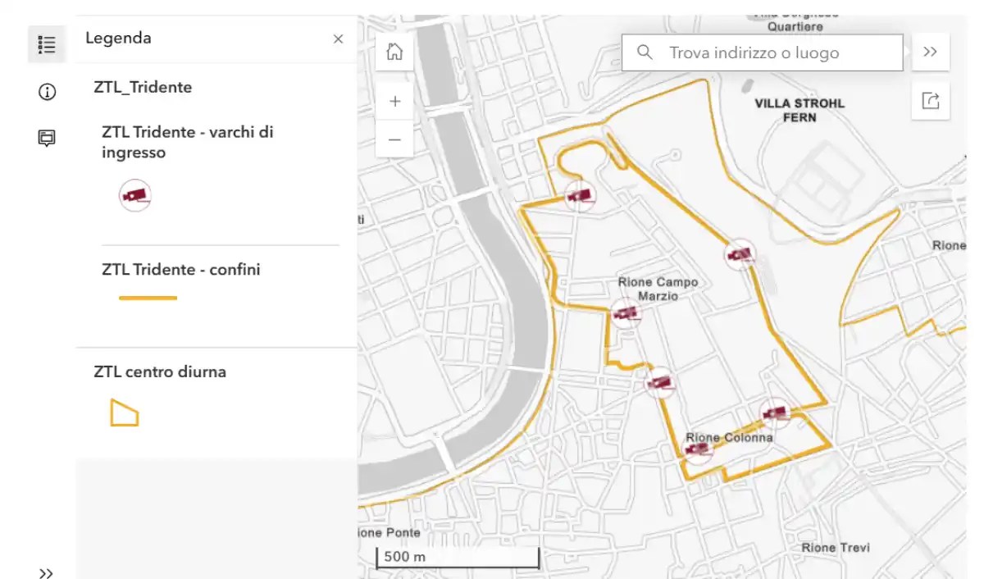984x579 pixels.
Task: Click the legend camera symbol for varchi
Action: [x=135, y=195]
